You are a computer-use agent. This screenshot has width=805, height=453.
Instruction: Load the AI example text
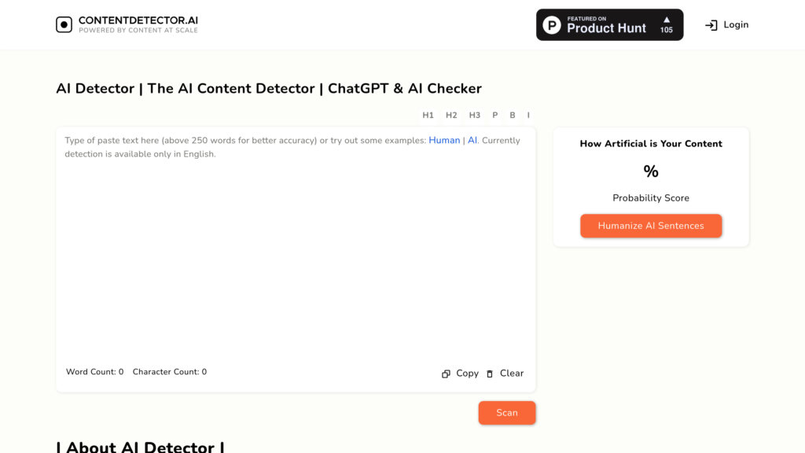coord(472,140)
